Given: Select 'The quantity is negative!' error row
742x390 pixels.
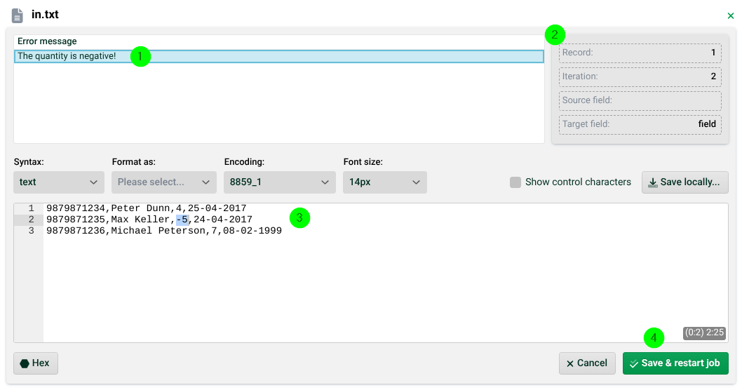Looking at the screenshot, I should [278, 56].
